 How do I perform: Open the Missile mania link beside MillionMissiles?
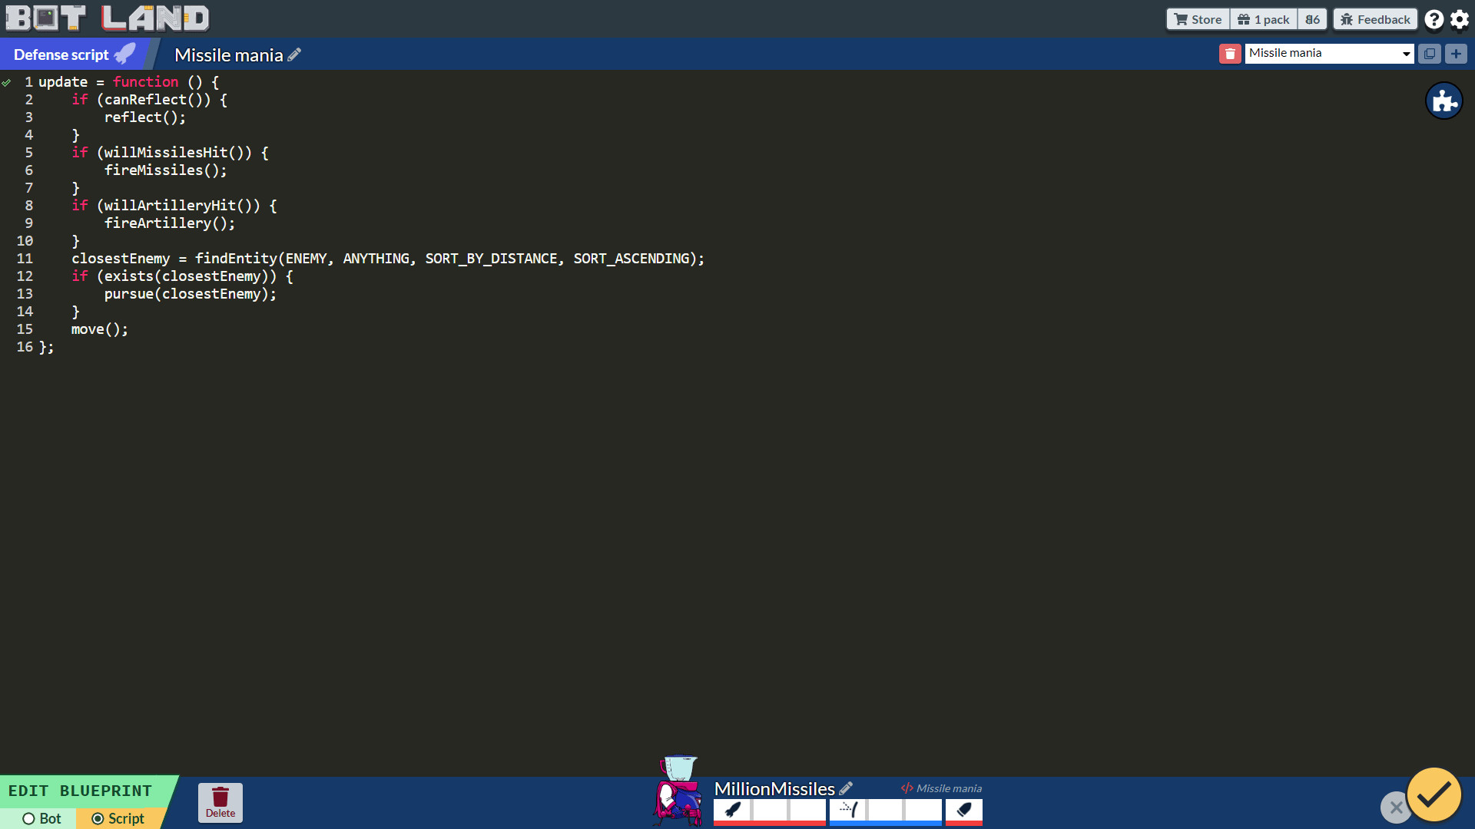click(x=940, y=788)
